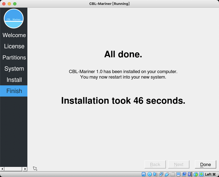
Task: Click the hard disk activity status icon
Action: click(x=143, y=174)
